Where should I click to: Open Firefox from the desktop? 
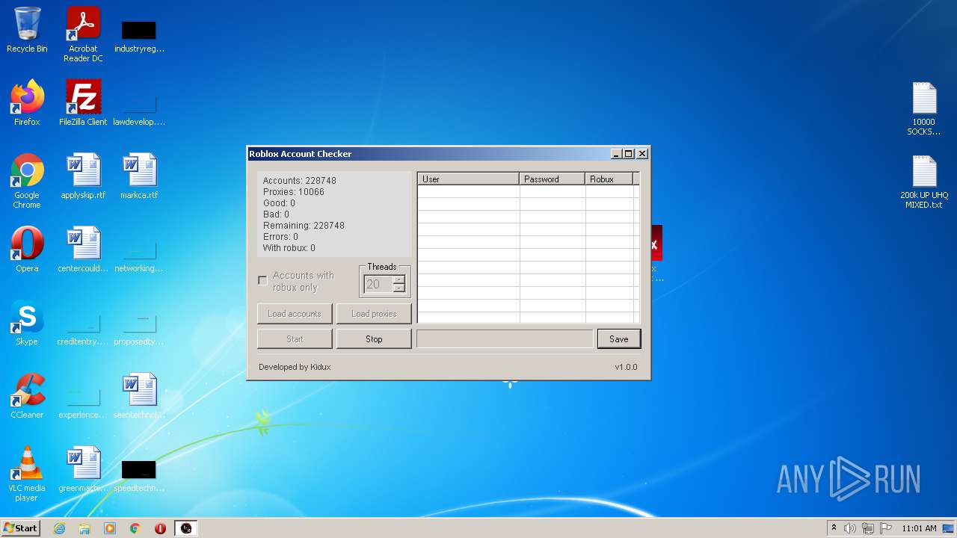pyautogui.click(x=27, y=103)
